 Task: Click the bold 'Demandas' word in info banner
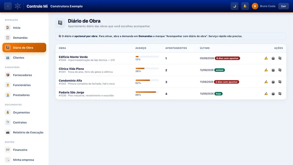tap(145, 36)
